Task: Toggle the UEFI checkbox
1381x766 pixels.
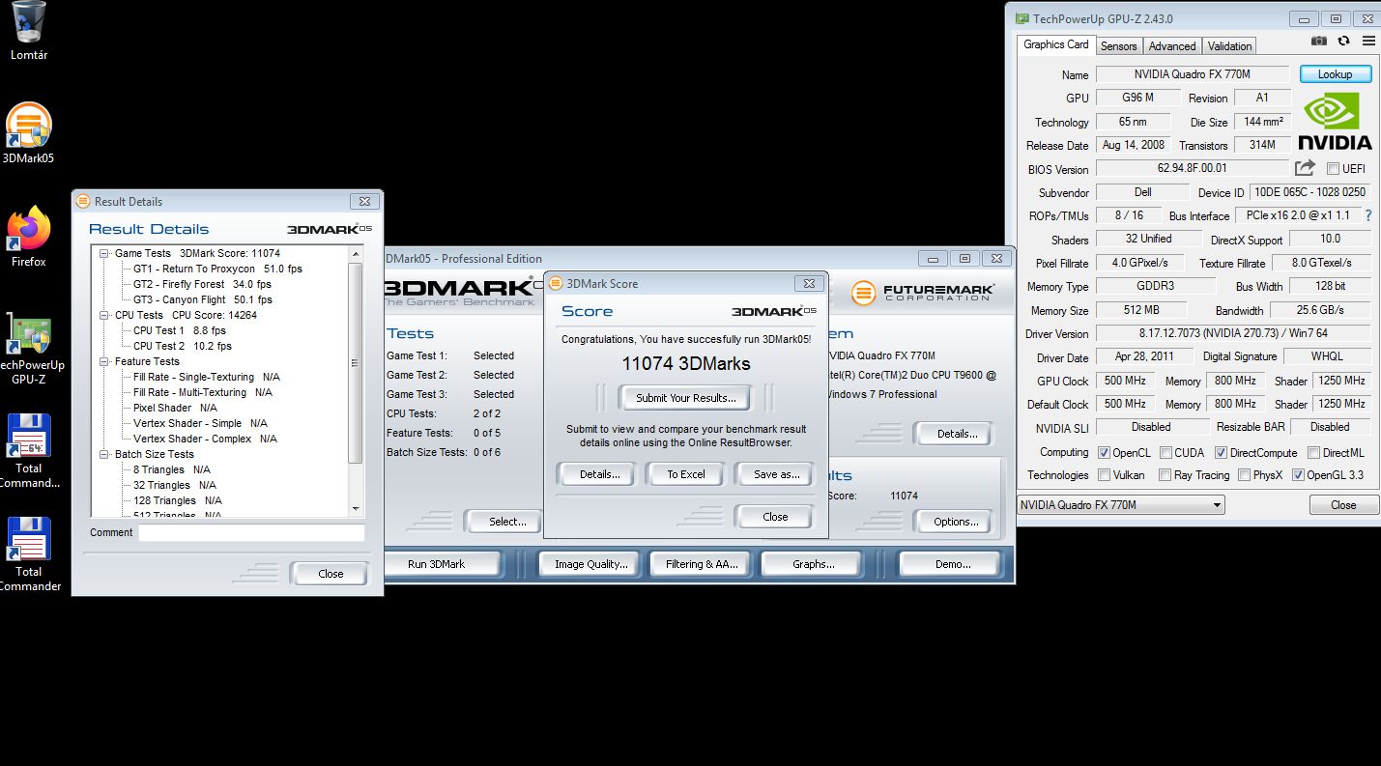Action: pos(1334,169)
